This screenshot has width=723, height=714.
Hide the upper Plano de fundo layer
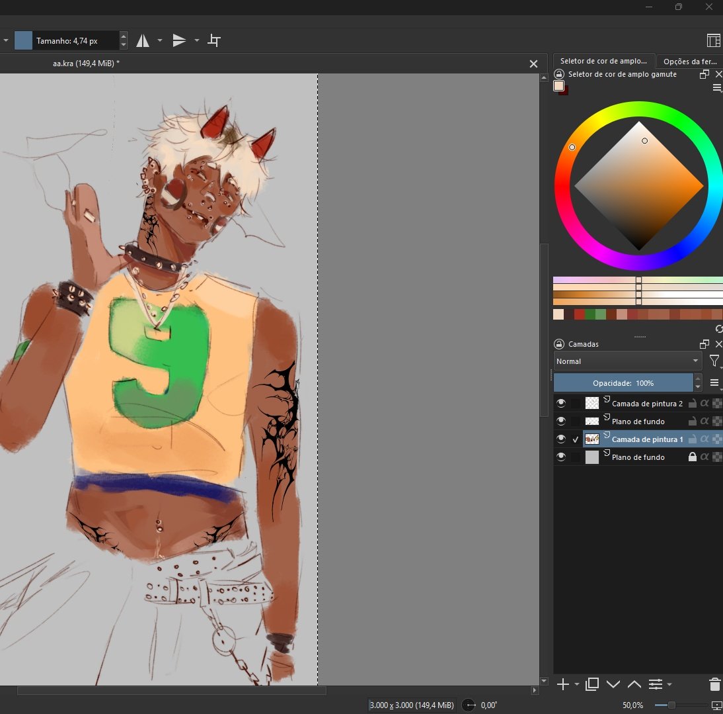560,421
